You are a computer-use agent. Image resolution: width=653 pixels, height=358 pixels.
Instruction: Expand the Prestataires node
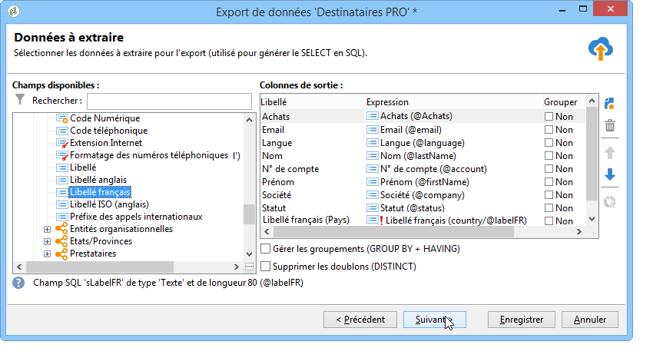pyautogui.click(x=47, y=254)
